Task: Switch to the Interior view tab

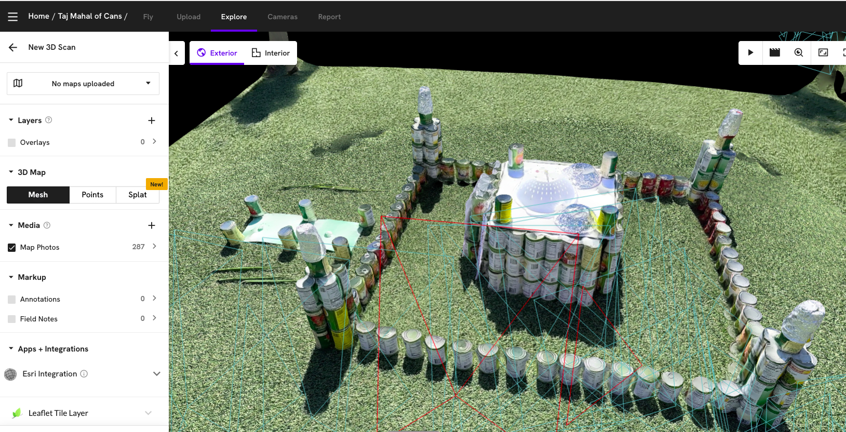Action: click(x=271, y=53)
